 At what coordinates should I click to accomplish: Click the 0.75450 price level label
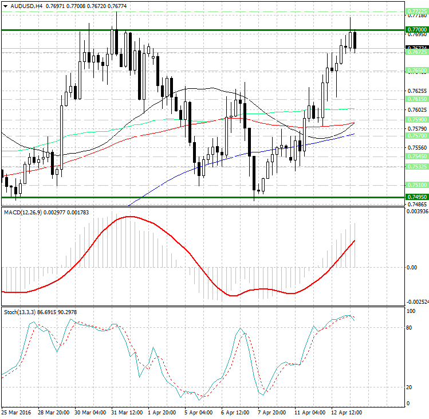416,156
